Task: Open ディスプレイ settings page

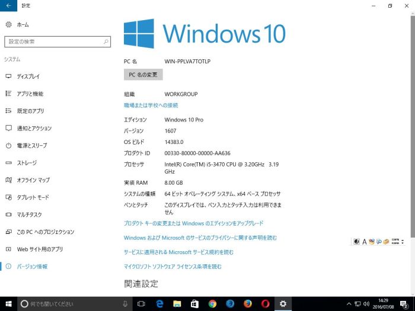Action: tap(28, 76)
